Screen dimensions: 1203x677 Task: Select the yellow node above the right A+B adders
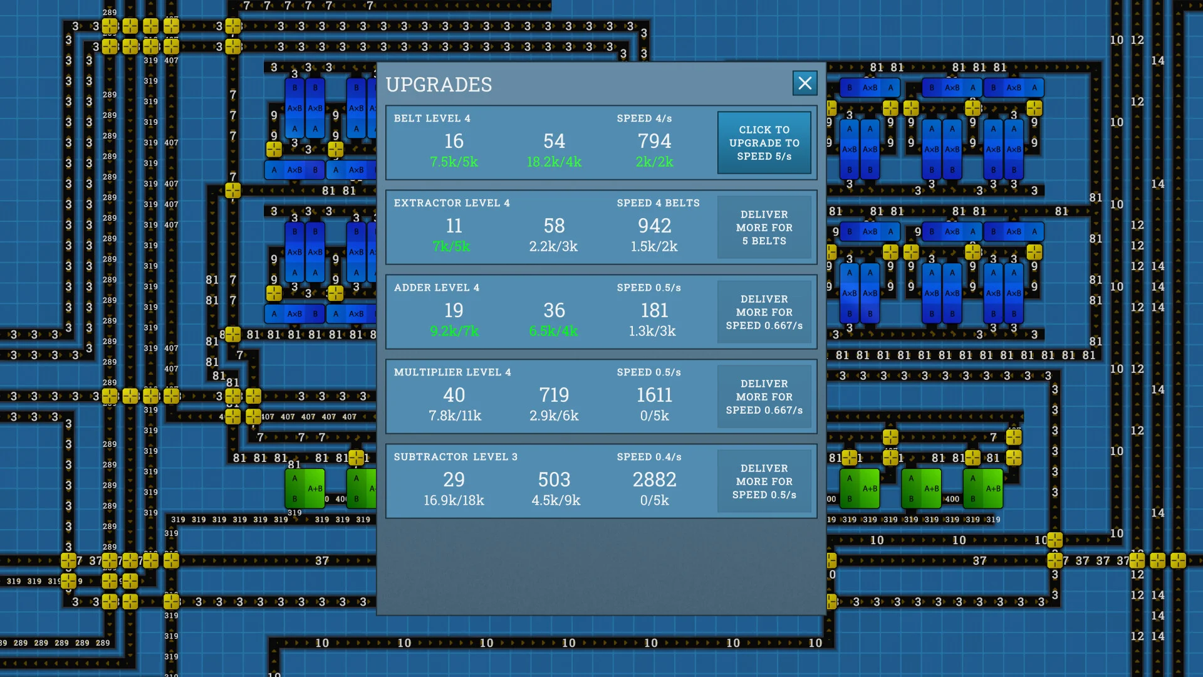(890, 438)
